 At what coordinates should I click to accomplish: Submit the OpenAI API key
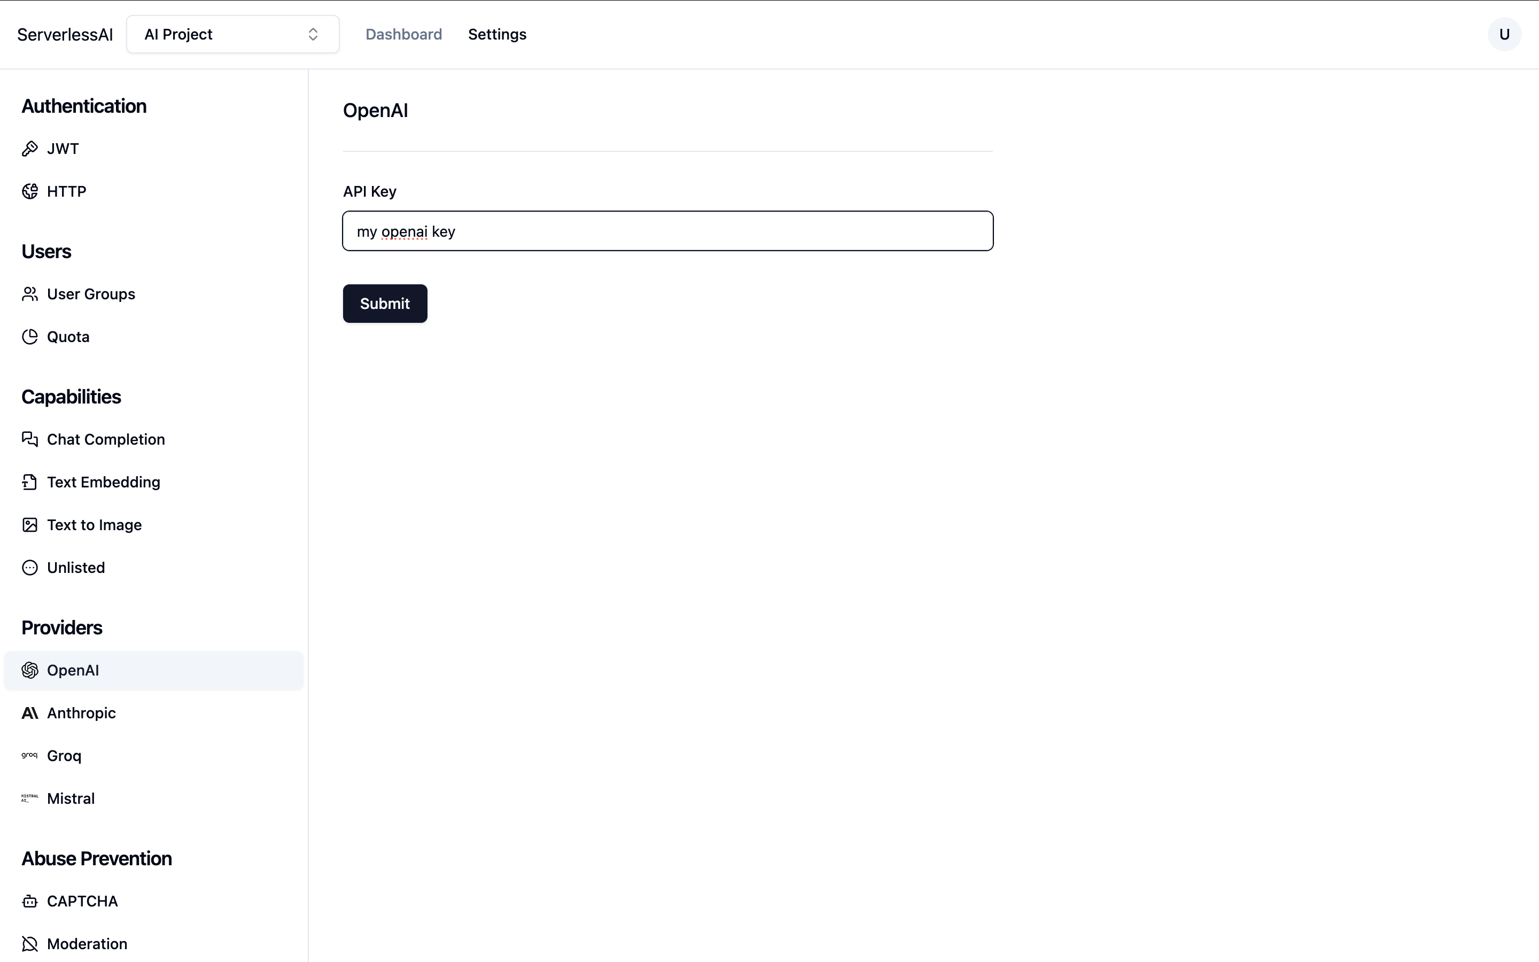384,302
